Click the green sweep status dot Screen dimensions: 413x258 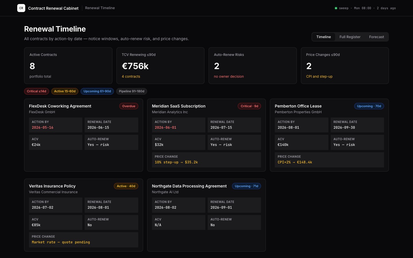(336, 8)
